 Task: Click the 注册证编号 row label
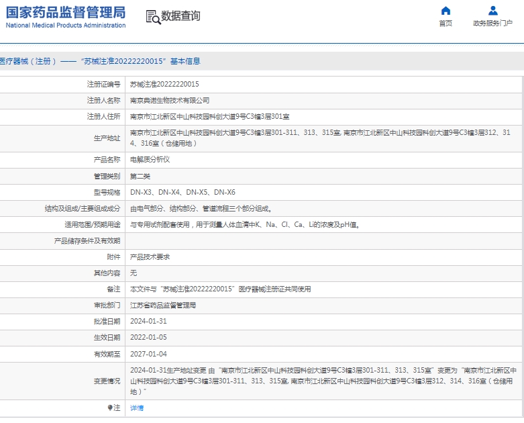point(103,85)
